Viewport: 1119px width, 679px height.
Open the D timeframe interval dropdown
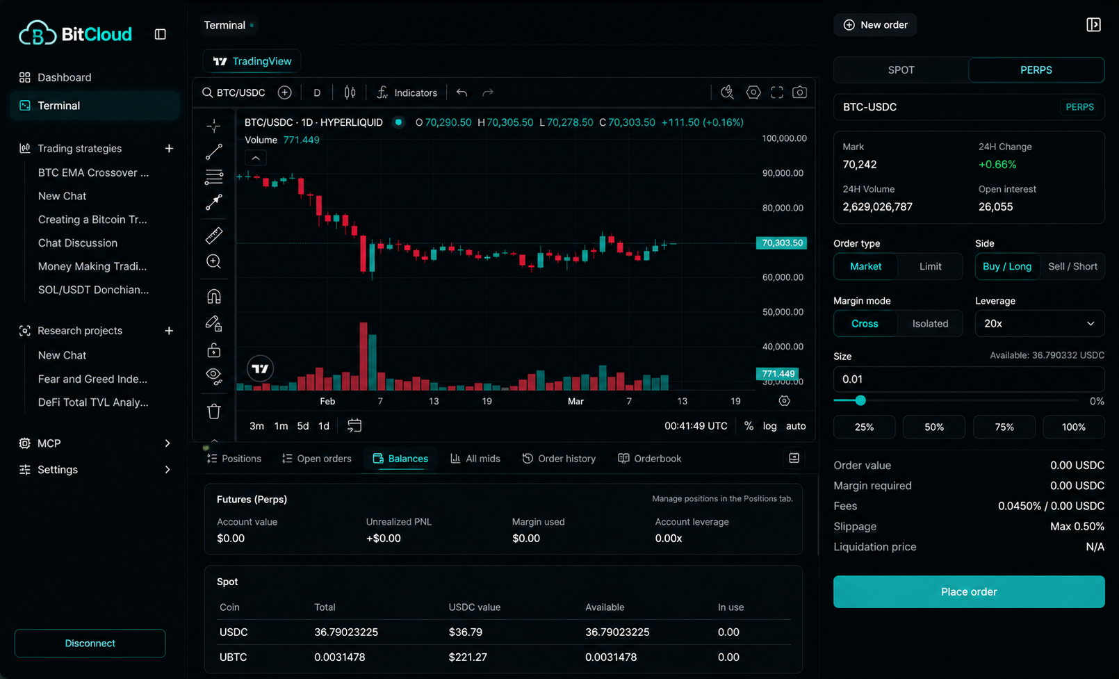pyautogui.click(x=317, y=92)
